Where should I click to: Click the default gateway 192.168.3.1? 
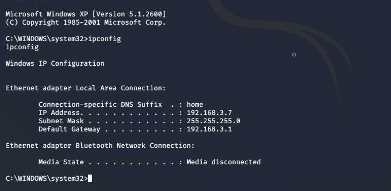pyautogui.click(x=209, y=129)
